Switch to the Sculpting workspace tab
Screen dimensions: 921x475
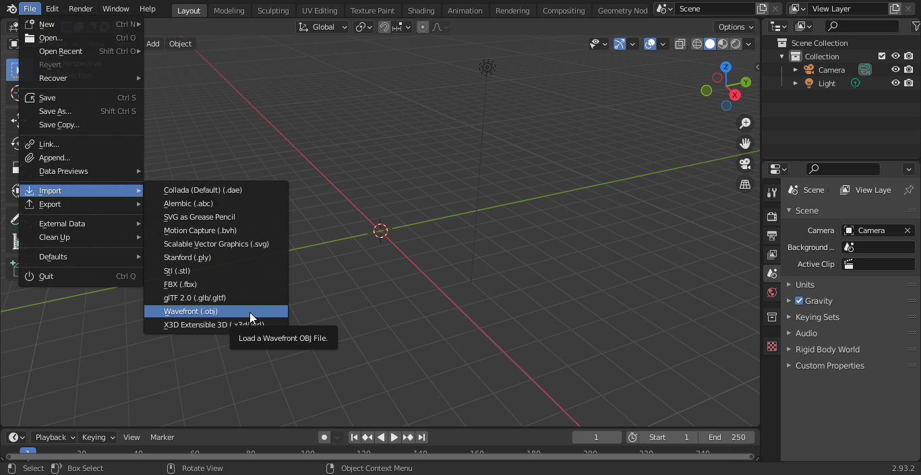tap(273, 10)
